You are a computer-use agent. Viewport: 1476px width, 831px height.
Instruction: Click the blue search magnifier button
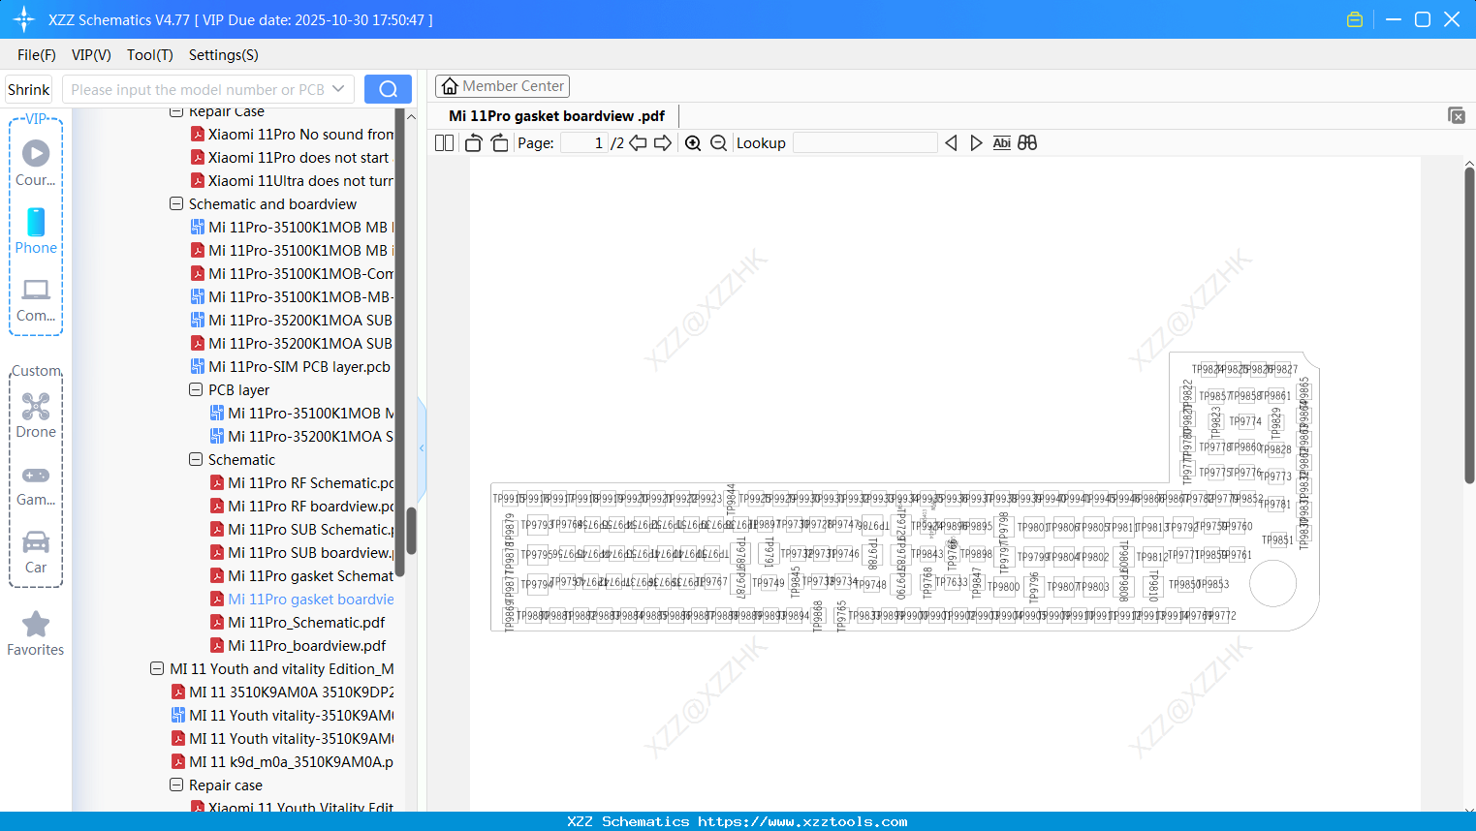[388, 88]
